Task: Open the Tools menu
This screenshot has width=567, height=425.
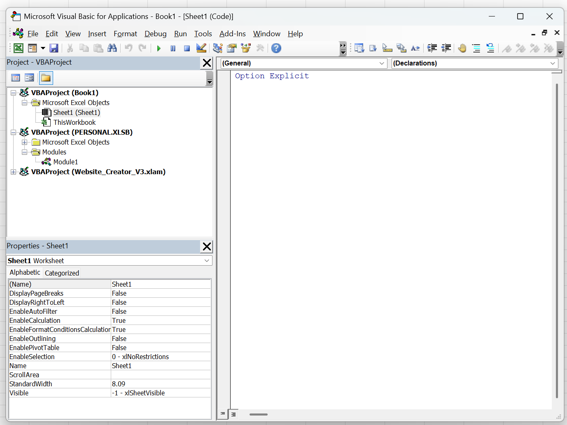Action: coord(203,34)
